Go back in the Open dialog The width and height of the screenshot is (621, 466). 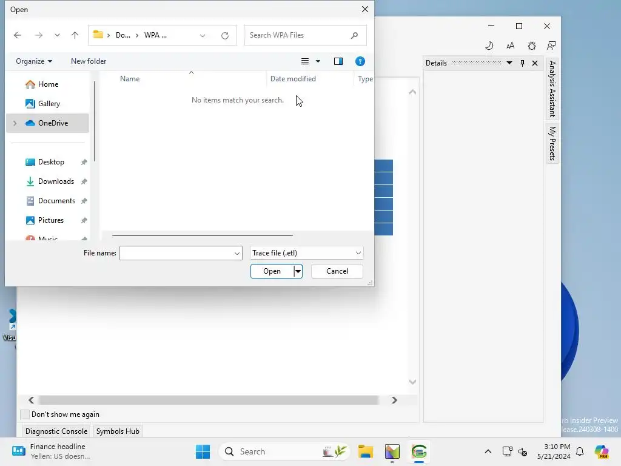point(18,35)
